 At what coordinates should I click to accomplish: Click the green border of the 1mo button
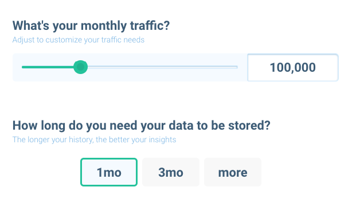coord(109,159)
